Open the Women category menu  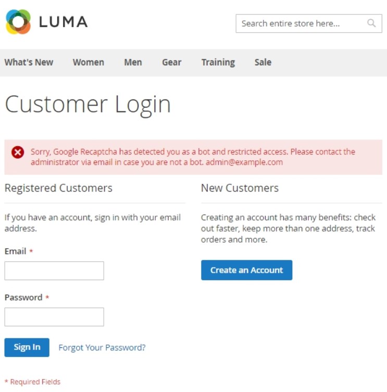pos(88,62)
